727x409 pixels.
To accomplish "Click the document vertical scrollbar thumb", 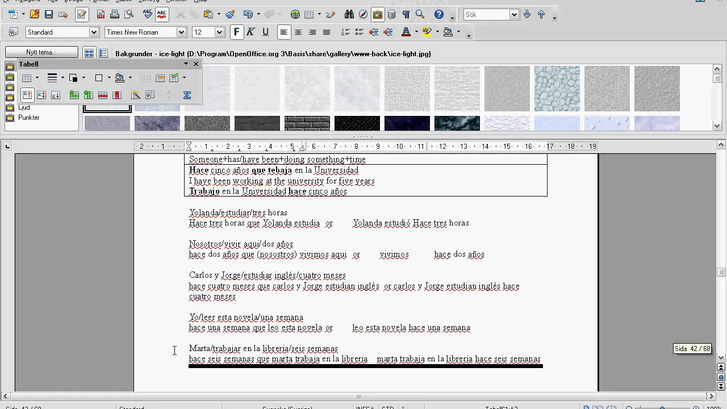I will click(721, 272).
